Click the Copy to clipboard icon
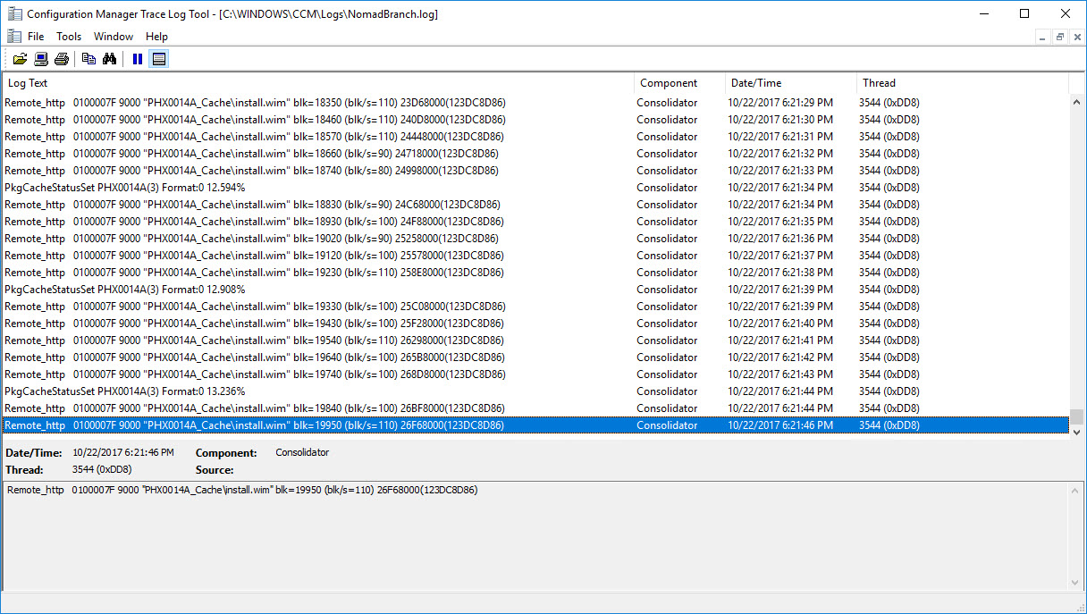 (x=88, y=59)
